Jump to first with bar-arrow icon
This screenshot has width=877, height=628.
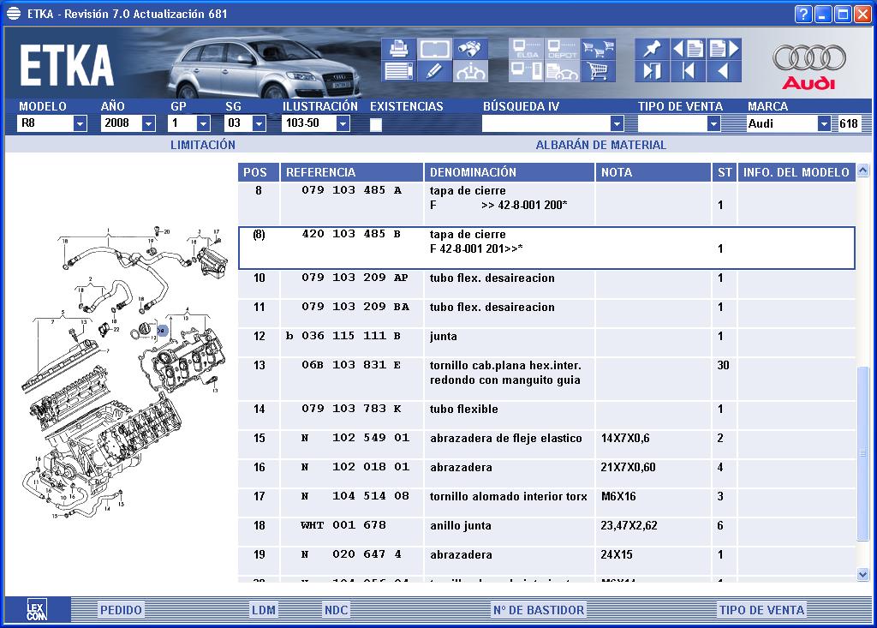(x=688, y=71)
